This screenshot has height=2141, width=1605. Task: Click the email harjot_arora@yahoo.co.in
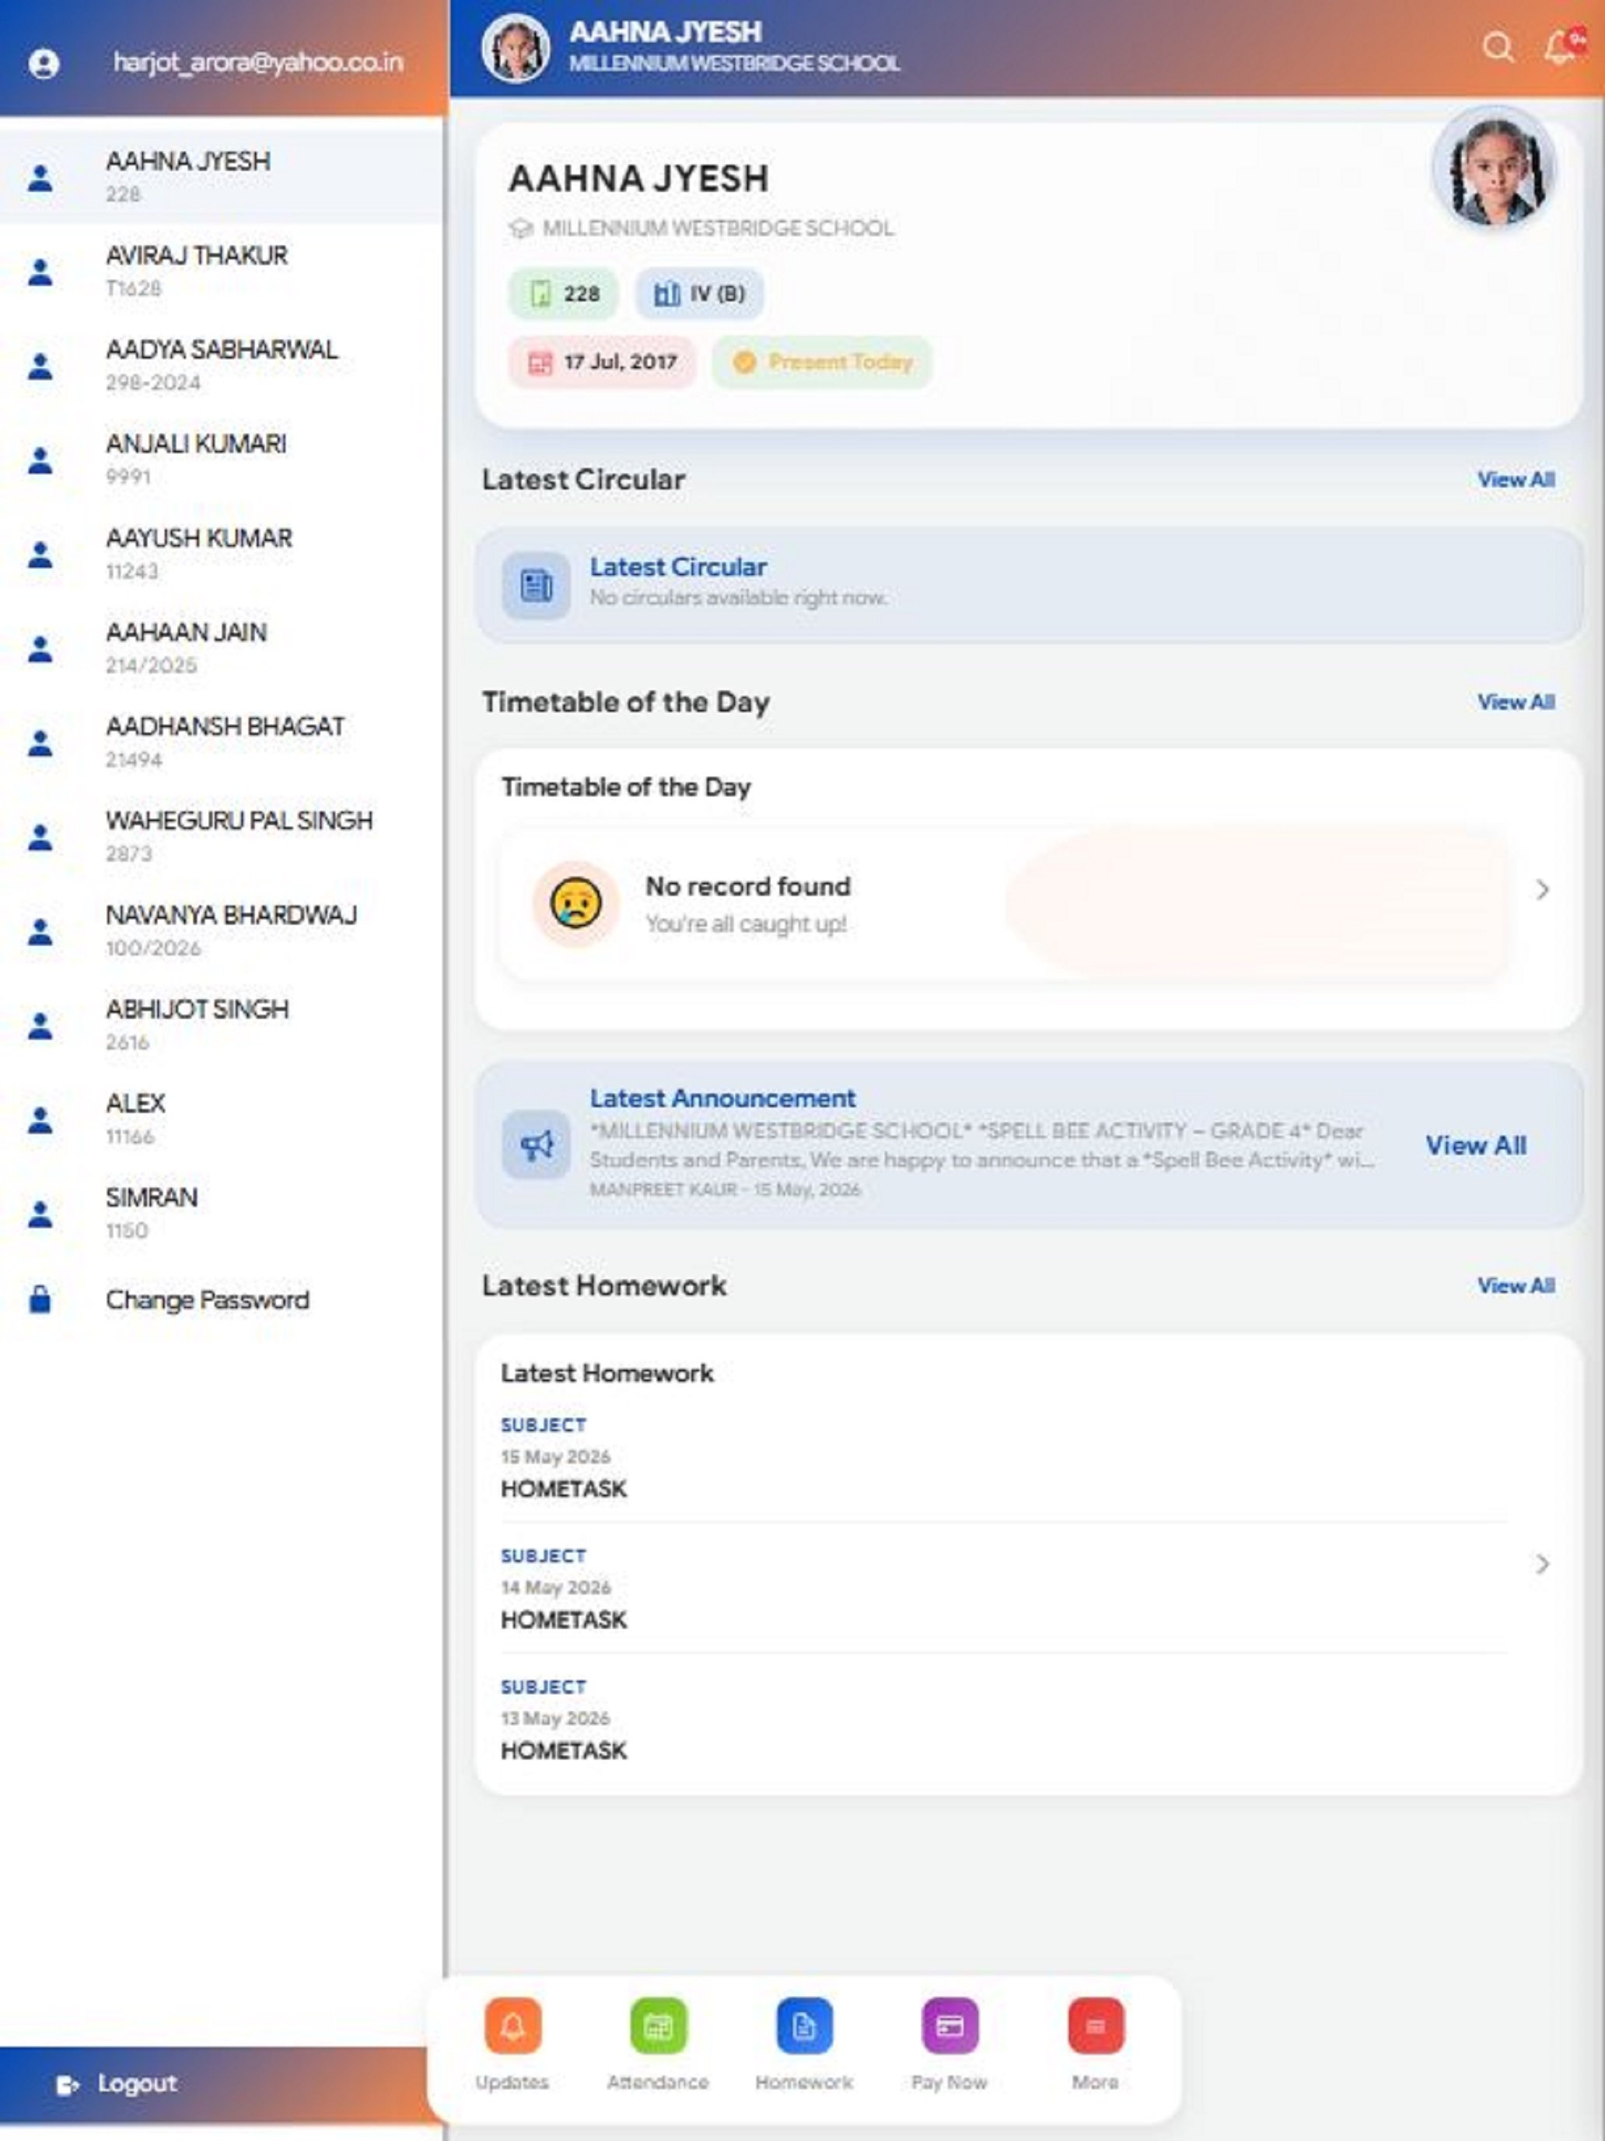tap(258, 63)
